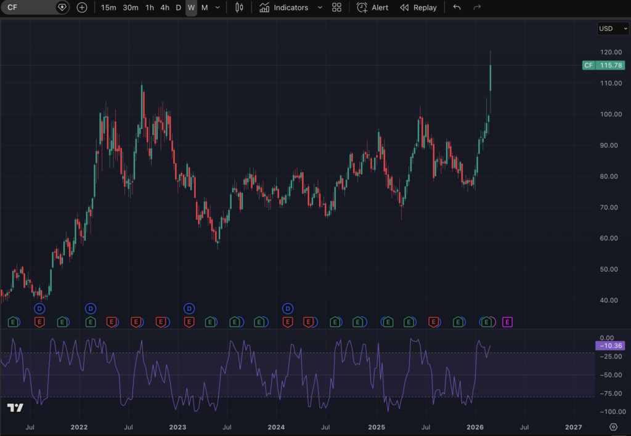Expand the Indicators favorites chevron
This screenshot has width=631, height=436.
coord(319,7)
